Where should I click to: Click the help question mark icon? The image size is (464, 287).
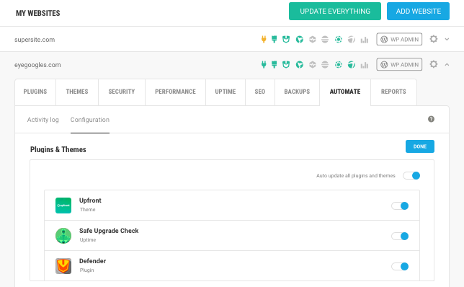(431, 119)
